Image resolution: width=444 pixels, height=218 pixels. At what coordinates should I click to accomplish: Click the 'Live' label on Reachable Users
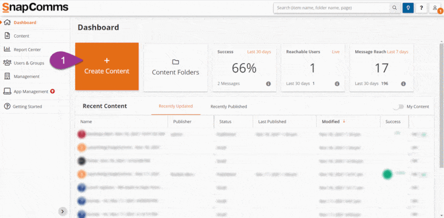tap(336, 52)
